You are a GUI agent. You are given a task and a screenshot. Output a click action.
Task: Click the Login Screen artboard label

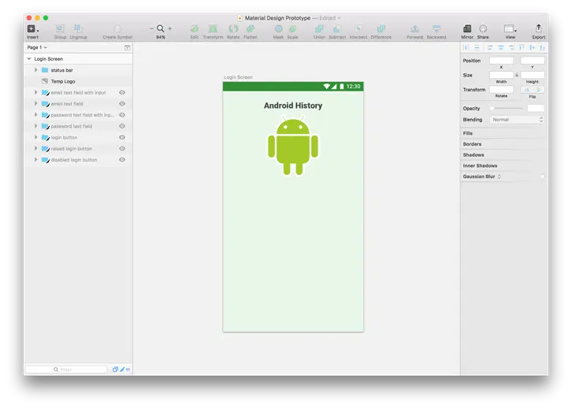(238, 77)
